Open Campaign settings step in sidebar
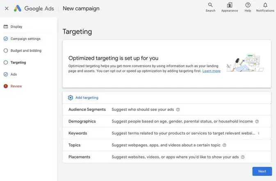 (25, 39)
